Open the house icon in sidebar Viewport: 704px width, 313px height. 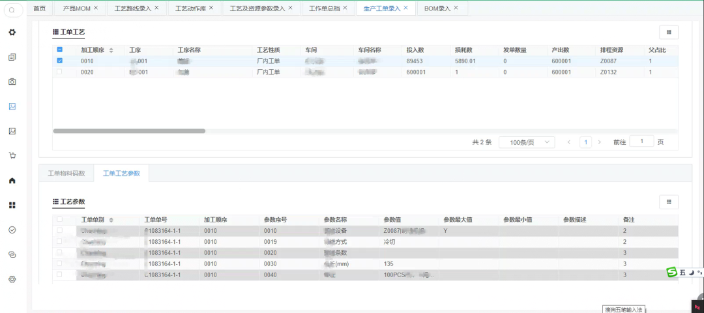12,181
